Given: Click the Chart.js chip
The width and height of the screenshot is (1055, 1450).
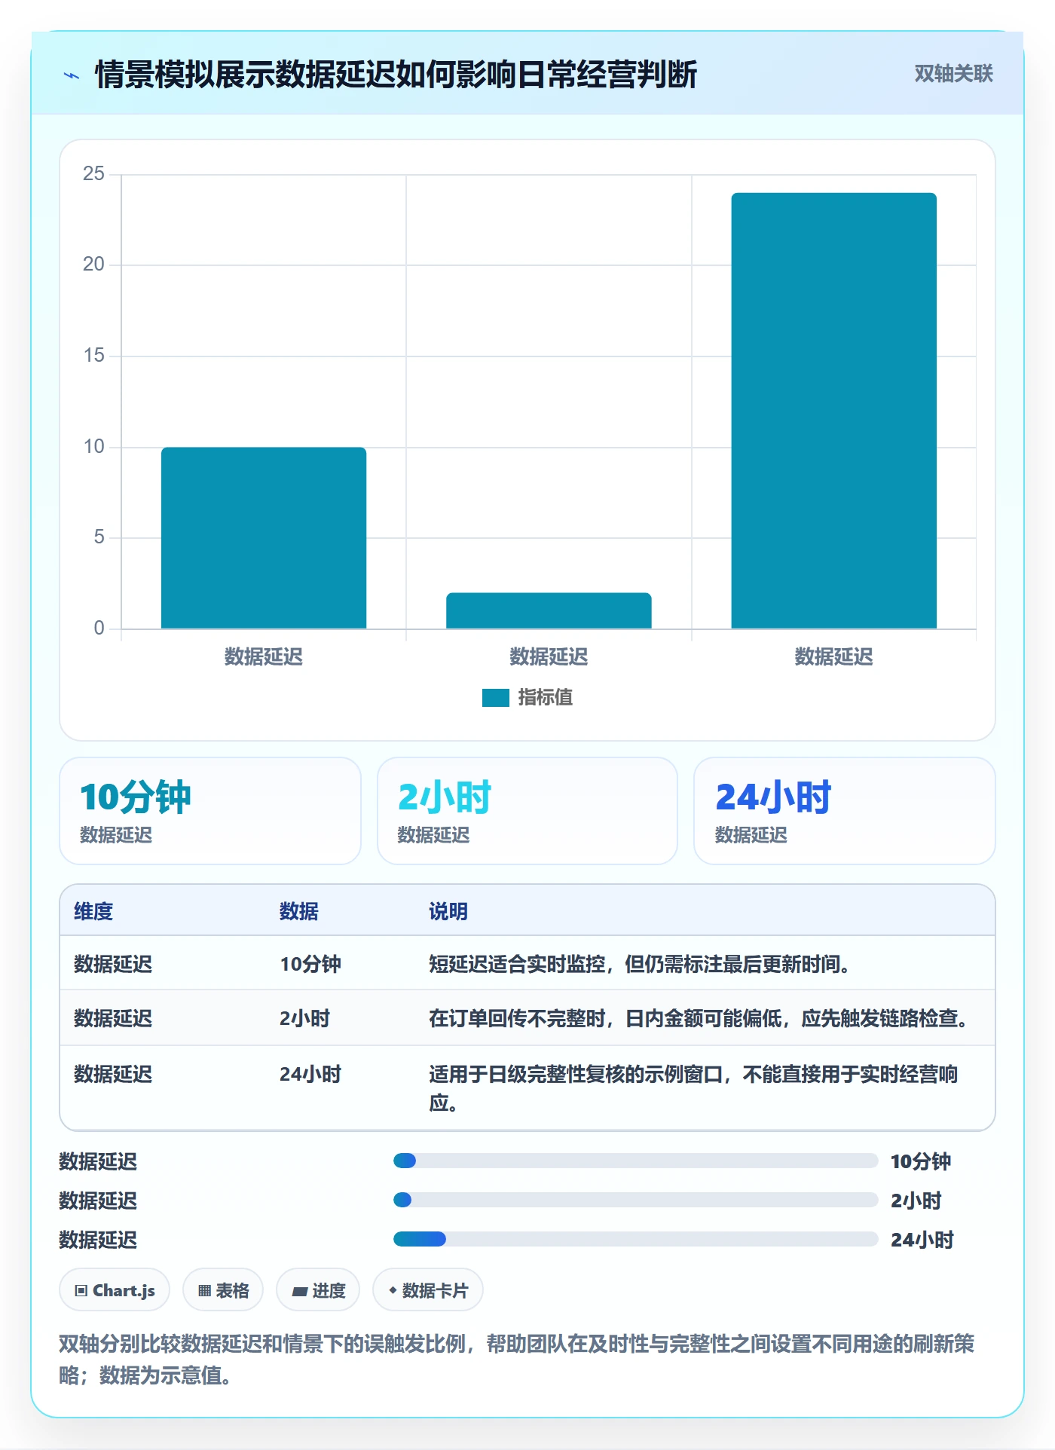Looking at the screenshot, I should coord(115,1290).
